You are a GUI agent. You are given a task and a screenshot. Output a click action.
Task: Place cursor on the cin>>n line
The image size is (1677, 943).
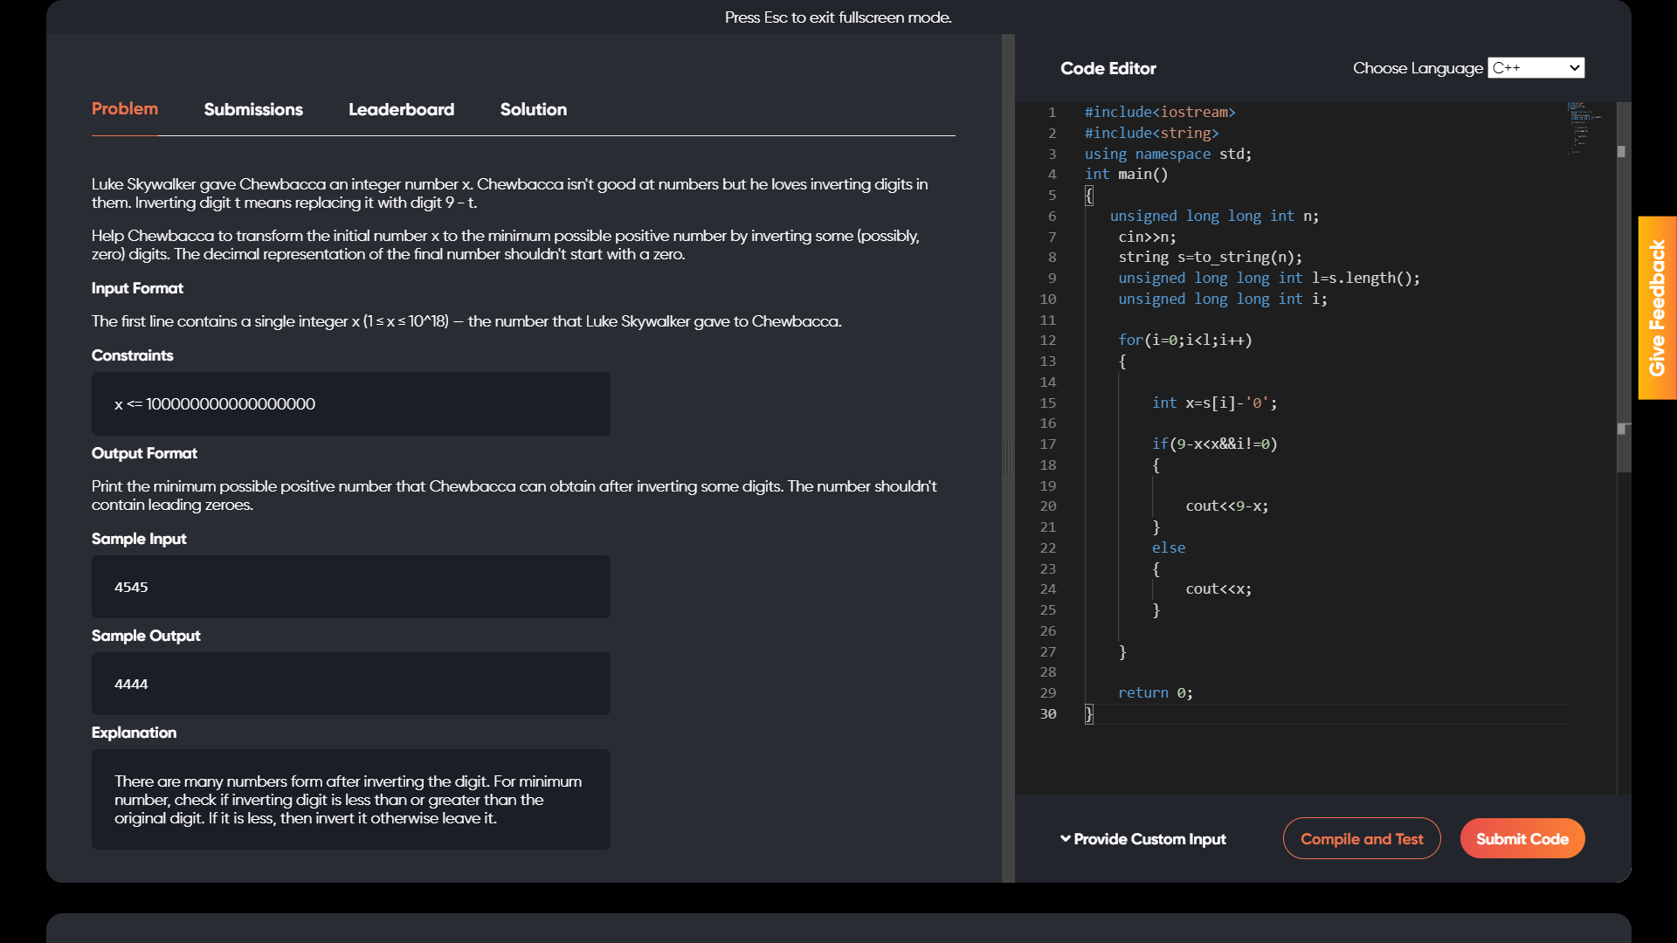point(1147,237)
